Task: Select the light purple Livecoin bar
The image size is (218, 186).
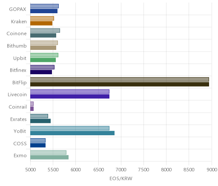Action: 70,91
